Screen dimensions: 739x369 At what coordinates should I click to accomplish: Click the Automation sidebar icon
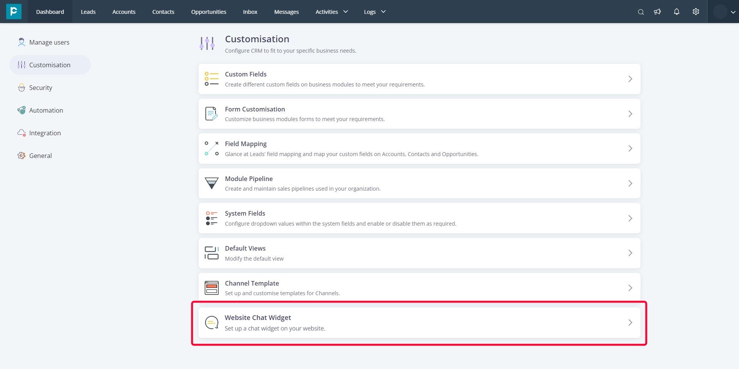(22, 110)
